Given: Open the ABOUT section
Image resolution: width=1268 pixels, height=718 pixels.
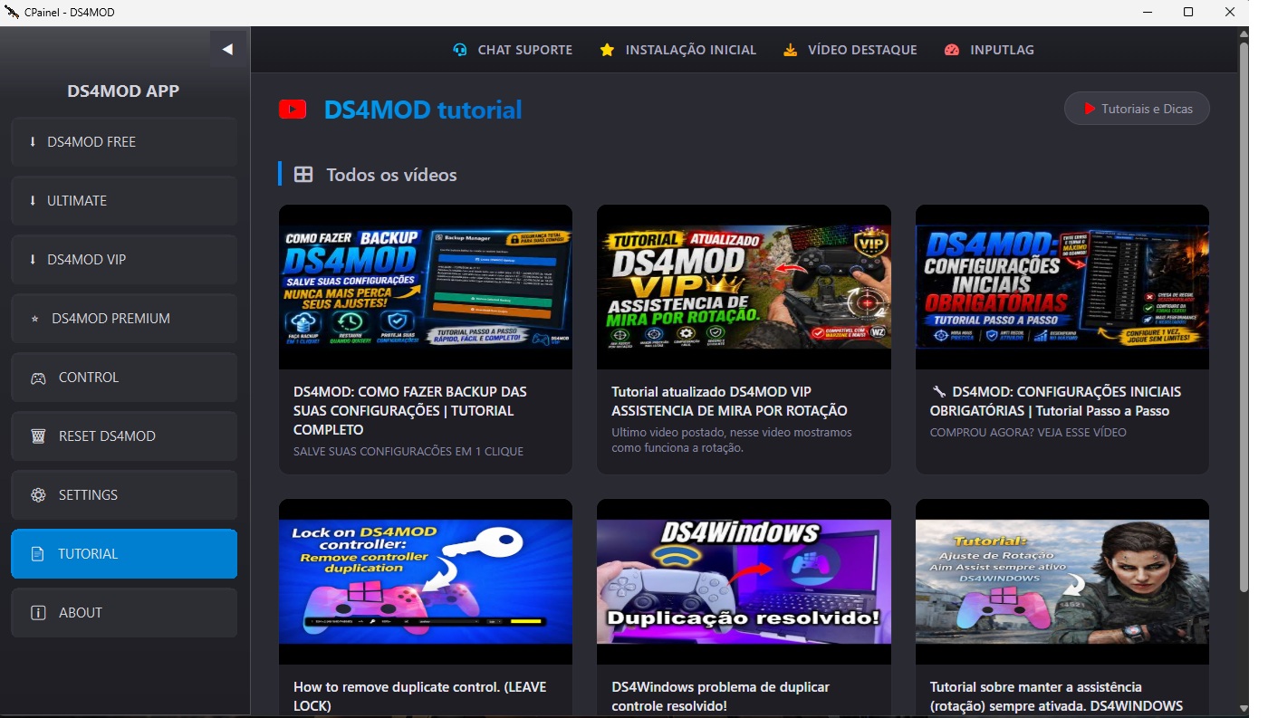Looking at the screenshot, I should click(124, 613).
